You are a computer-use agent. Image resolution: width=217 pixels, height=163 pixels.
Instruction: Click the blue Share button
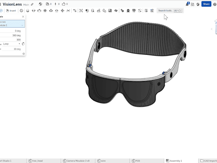(x=206, y=4)
